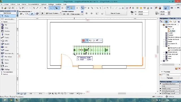Open the Fenêtres menu
This screenshot has width=181, height=102.
[x=58, y=4]
